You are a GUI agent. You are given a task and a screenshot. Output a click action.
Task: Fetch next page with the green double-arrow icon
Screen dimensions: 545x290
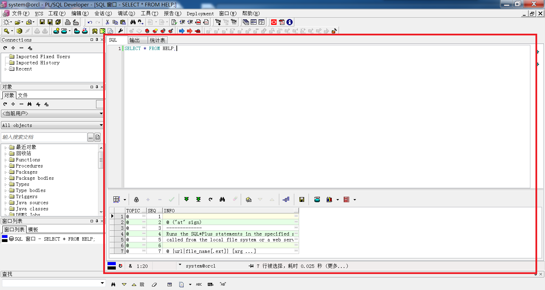186,199
